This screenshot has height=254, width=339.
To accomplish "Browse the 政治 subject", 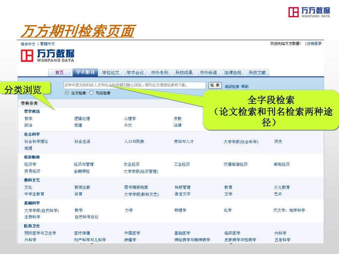I will pos(28,125).
